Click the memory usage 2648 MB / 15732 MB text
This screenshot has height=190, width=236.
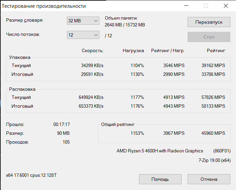pos(125,25)
